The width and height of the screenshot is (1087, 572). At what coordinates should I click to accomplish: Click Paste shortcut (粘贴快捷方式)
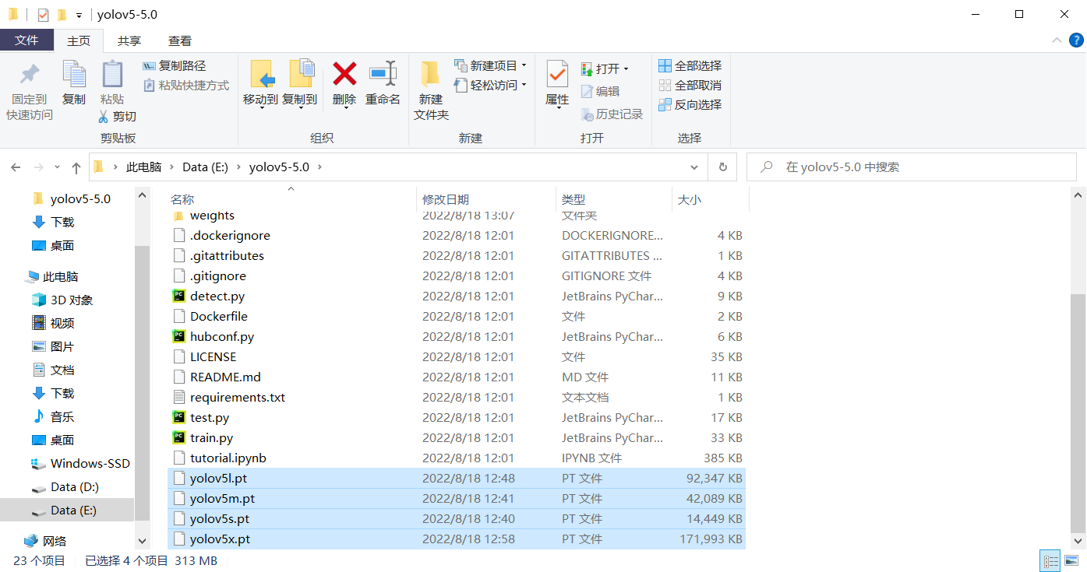[x=186, y=86]
